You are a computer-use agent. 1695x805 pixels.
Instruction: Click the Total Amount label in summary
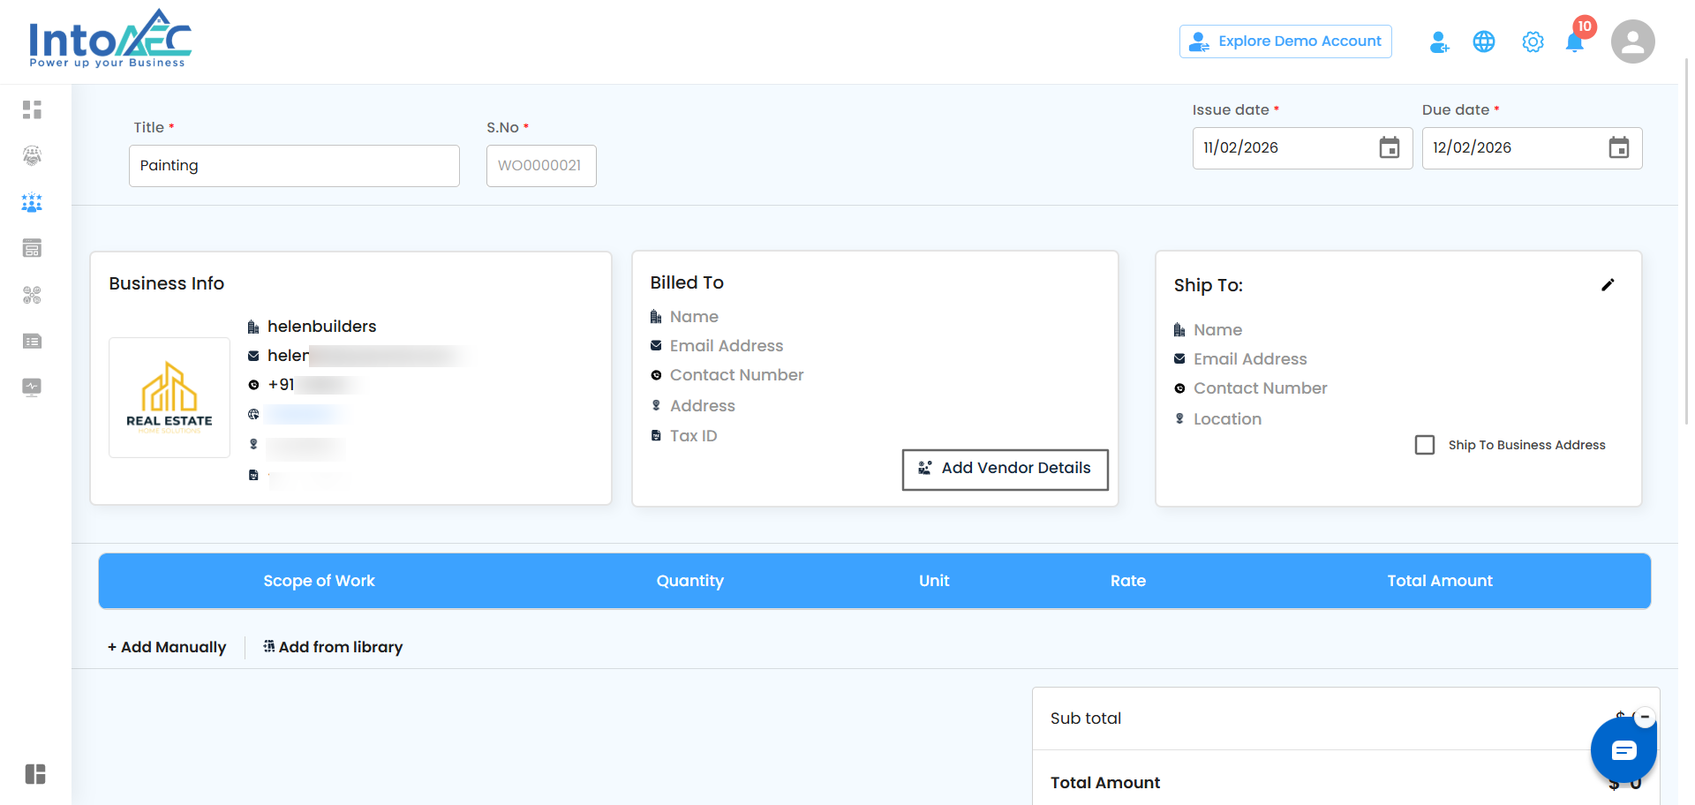[1105, 783]
